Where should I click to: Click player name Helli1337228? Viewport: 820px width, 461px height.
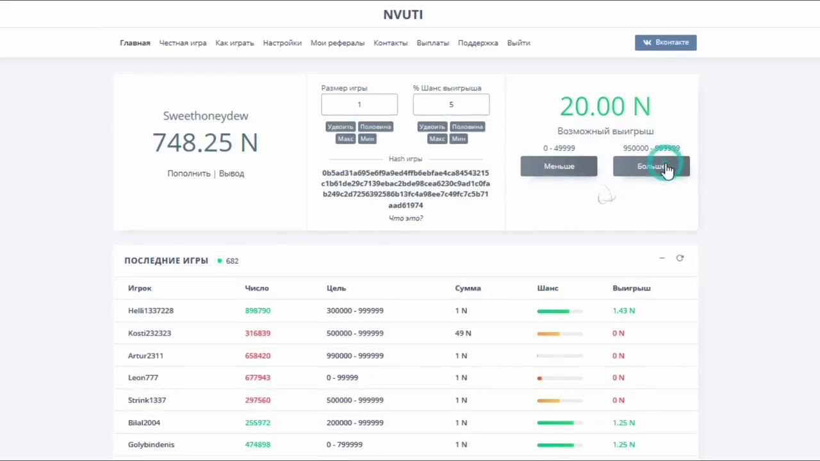pyautogui.click(x=151, y=311)
